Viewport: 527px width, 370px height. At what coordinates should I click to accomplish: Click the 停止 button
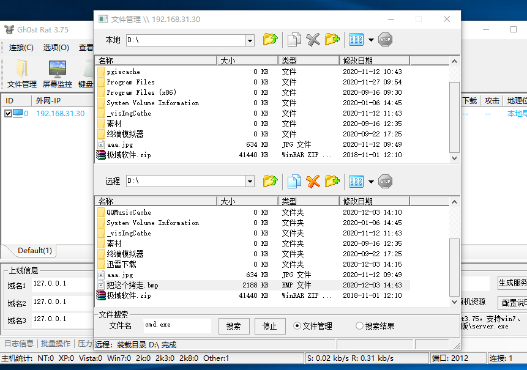(269, 327)
